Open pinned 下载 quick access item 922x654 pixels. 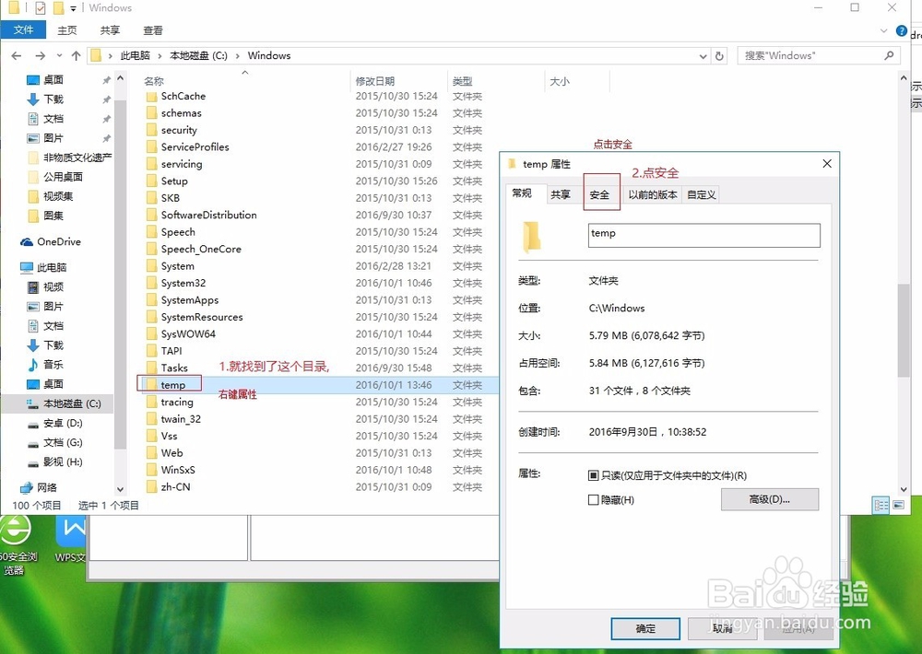[x=45, y=99]
